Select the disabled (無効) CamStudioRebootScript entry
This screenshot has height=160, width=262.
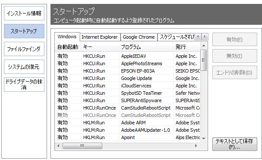pos(128,115)
